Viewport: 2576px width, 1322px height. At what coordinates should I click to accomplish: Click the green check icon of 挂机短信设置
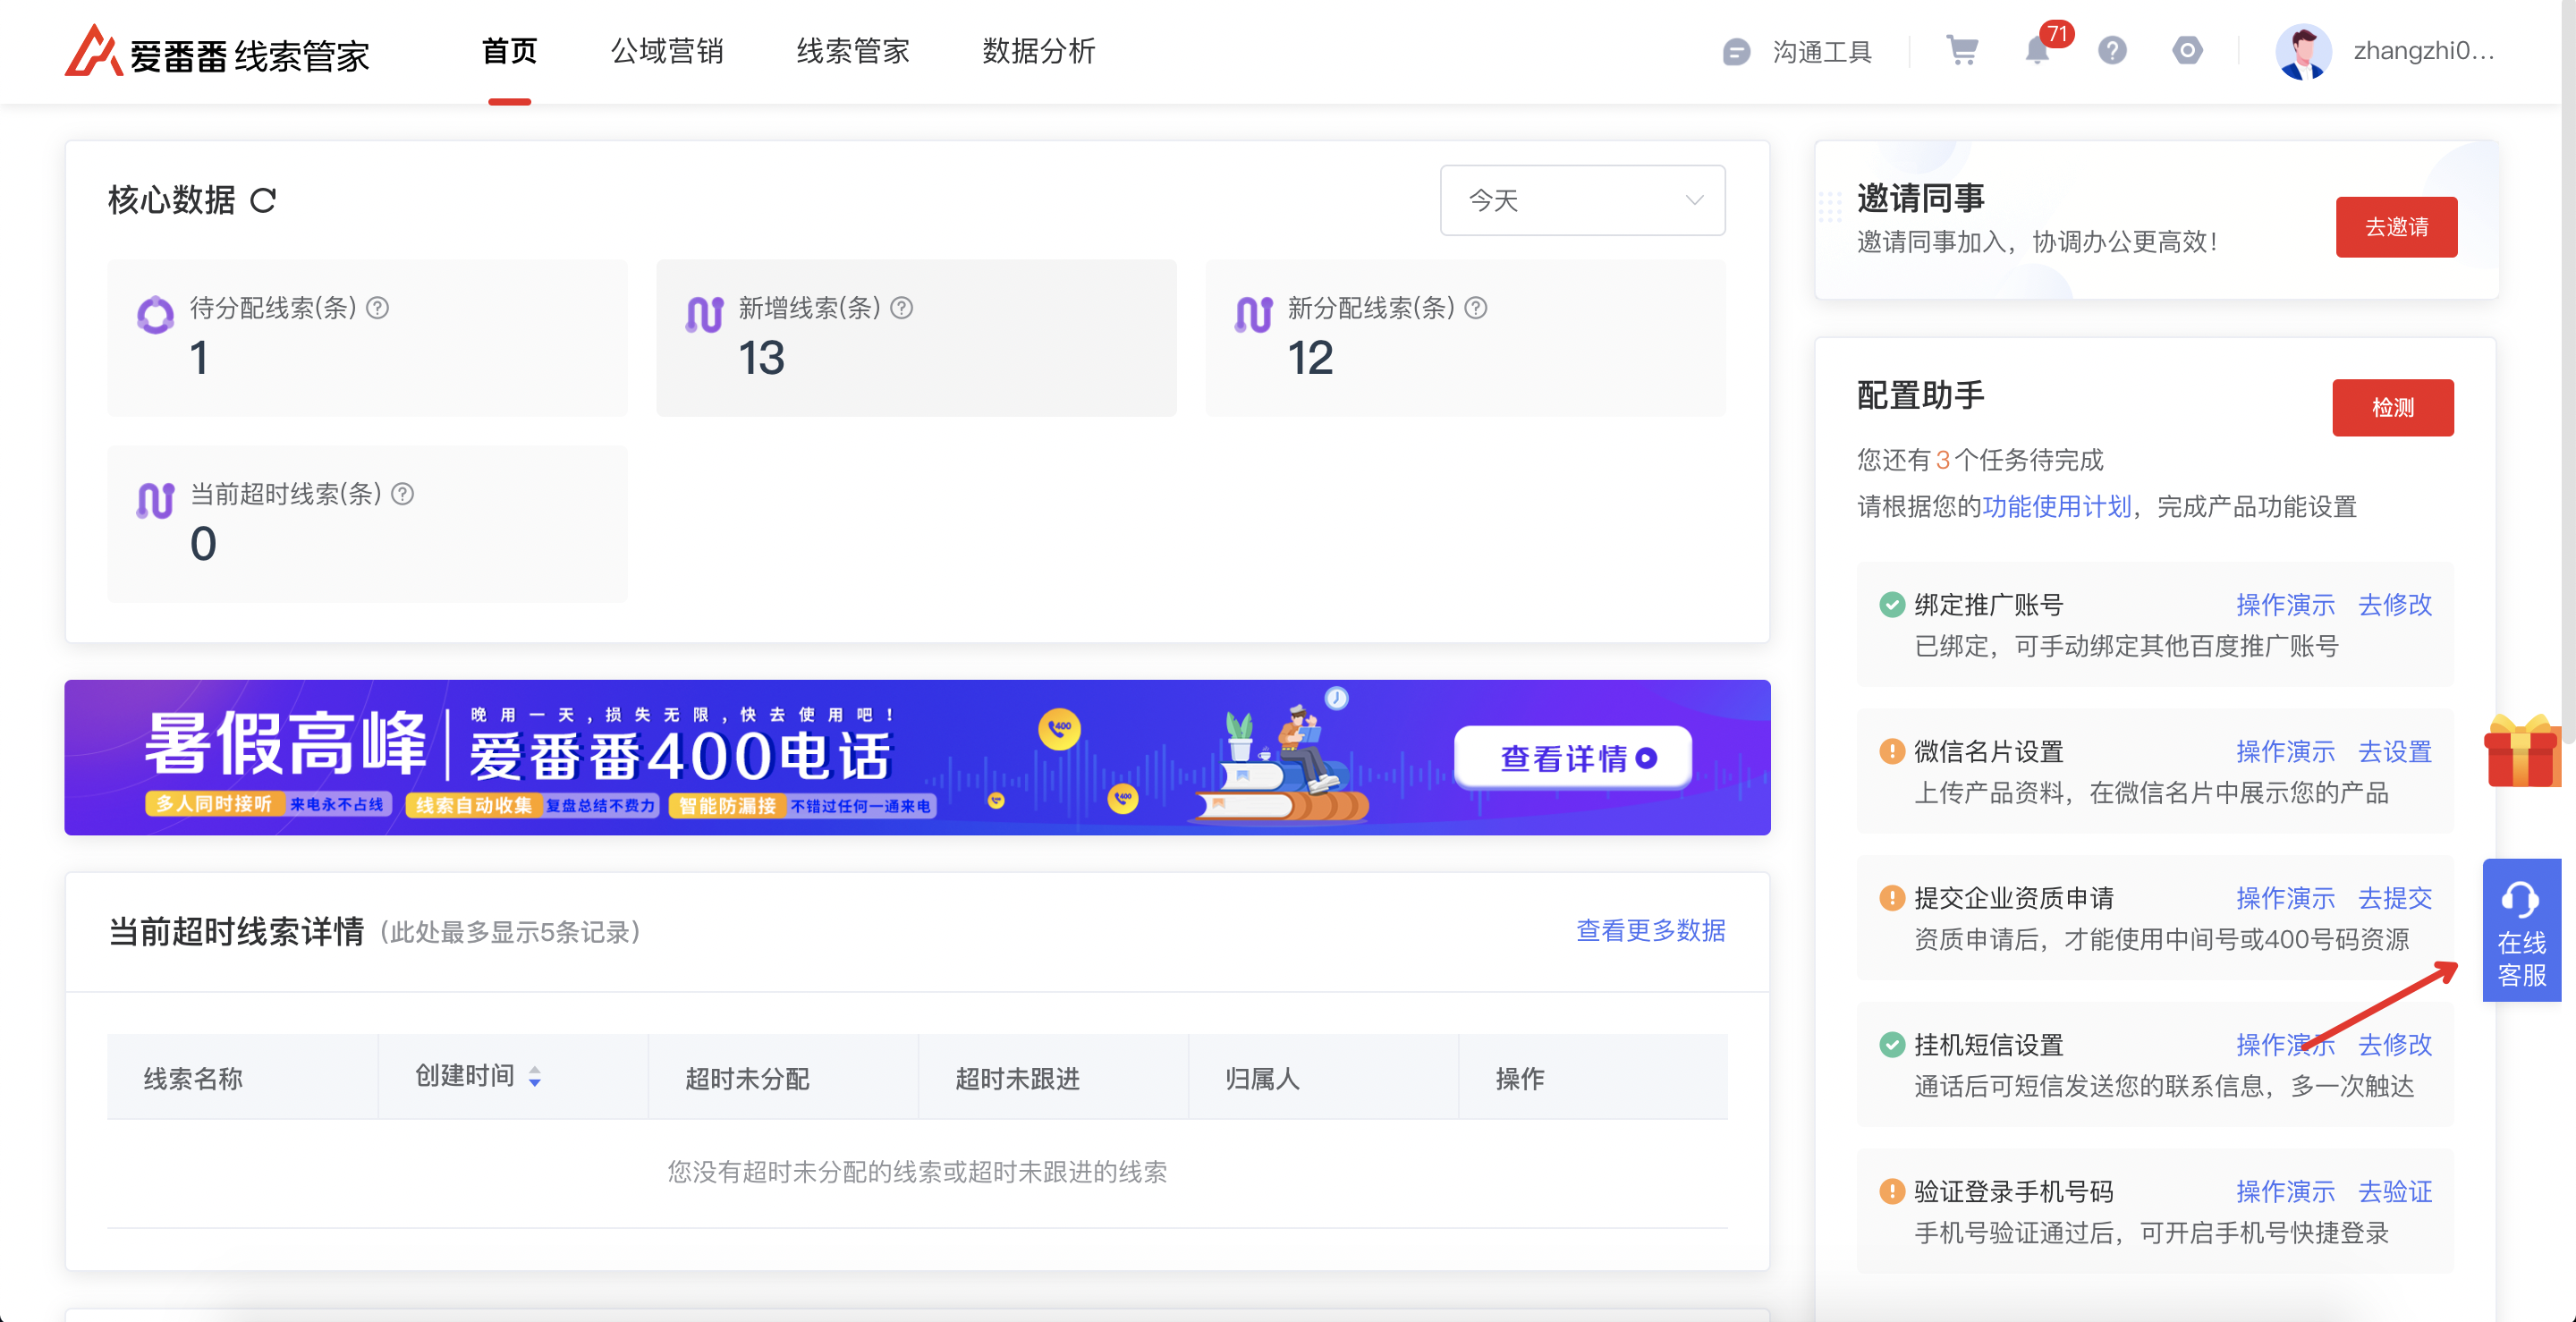pos(1891,1045)
